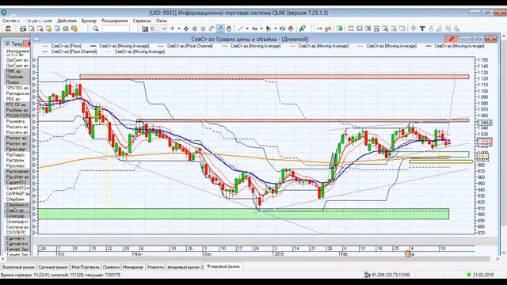507x285 pixels.
Task: Click the window-with-magnifier icon in toolbar
Action: [385, 28]
